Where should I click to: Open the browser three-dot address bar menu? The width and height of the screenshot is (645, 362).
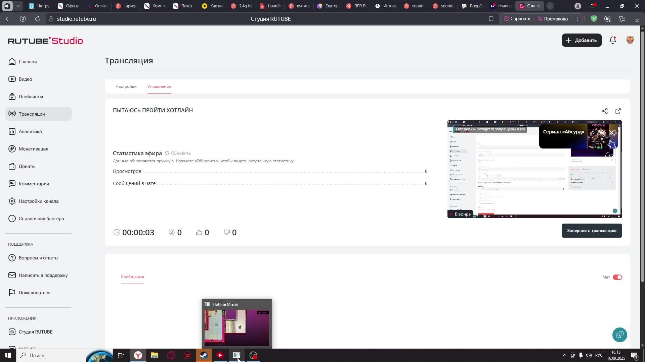(577, 19)
